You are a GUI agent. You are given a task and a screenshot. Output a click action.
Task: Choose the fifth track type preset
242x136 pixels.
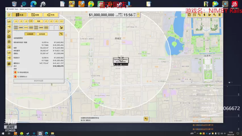coord(36,28)
